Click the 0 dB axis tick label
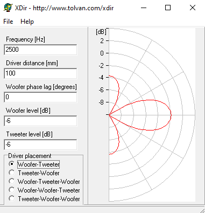The width and height of the screenshot is (205, 213). click(x=102, y=53)
